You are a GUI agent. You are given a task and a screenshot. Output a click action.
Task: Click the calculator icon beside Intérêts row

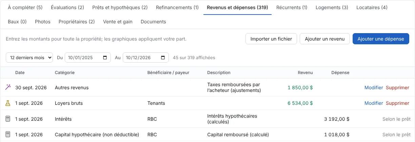coord(8,119)
